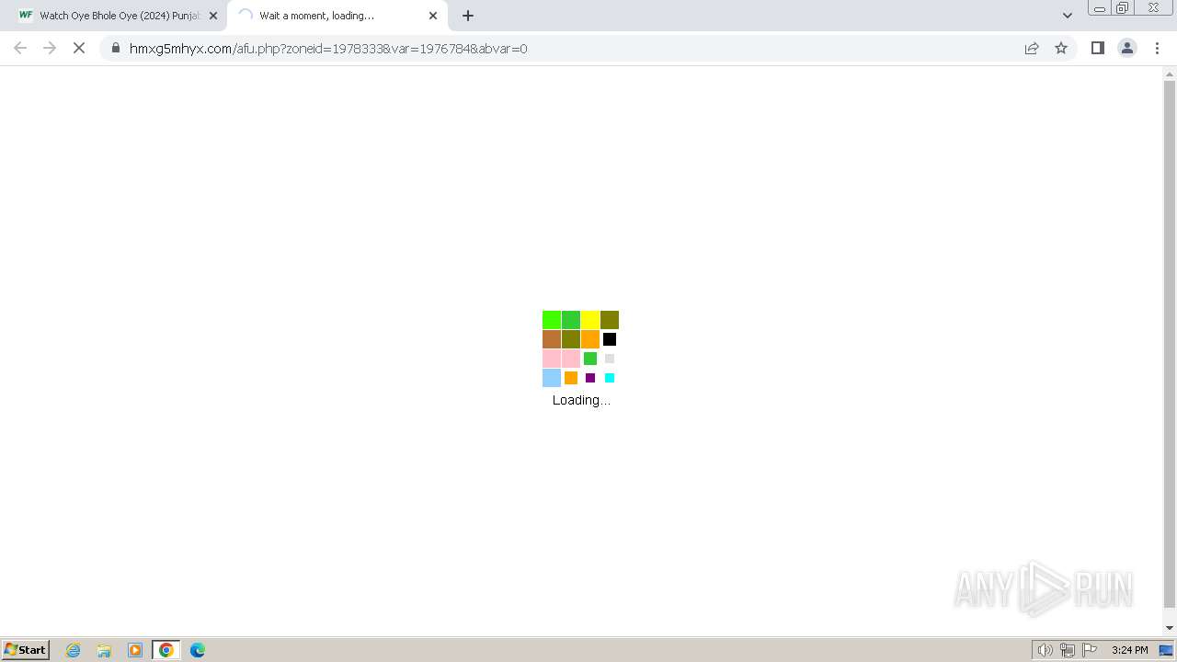This screenshot has height=662, width=1177.
Task: Click the bright green loader square
Action: click(x=552, y=320)
